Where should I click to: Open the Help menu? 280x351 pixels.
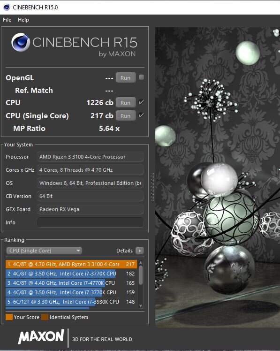[x=23, y=20]
